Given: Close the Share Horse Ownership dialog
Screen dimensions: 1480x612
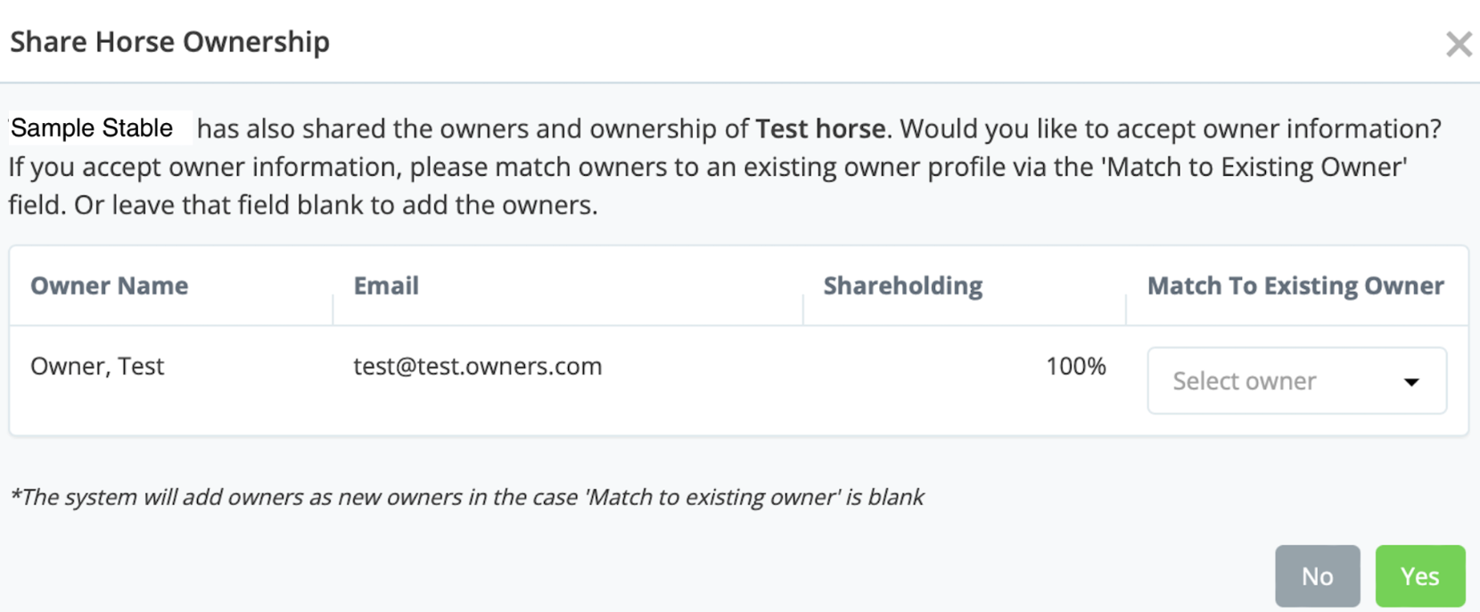Looking at the screenshot, I should pos(1459,44).
